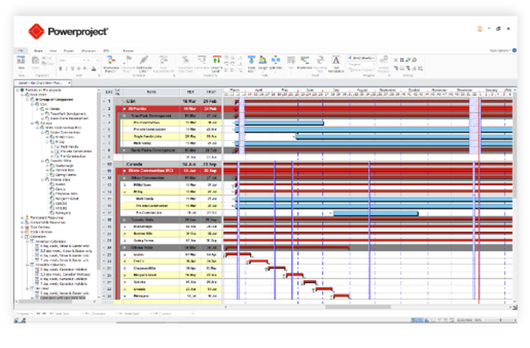Toggle italic formatting in the Font group
The width and height of the screenshot is (530, 348).
[66, 68]
